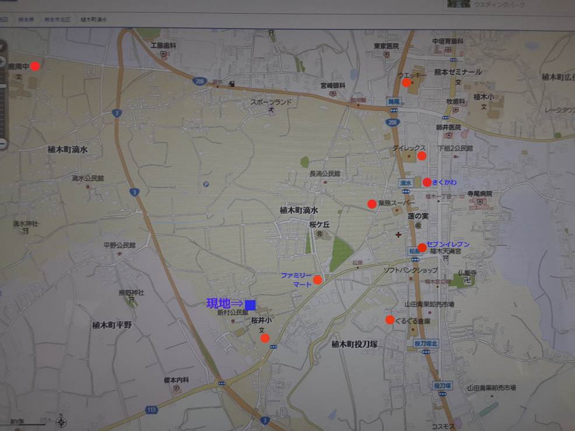Image resolution: width=575 pixels, height=431 pixels.
Task: Click the red dot at ダイレックス
Action: click(x=422, y=156)
